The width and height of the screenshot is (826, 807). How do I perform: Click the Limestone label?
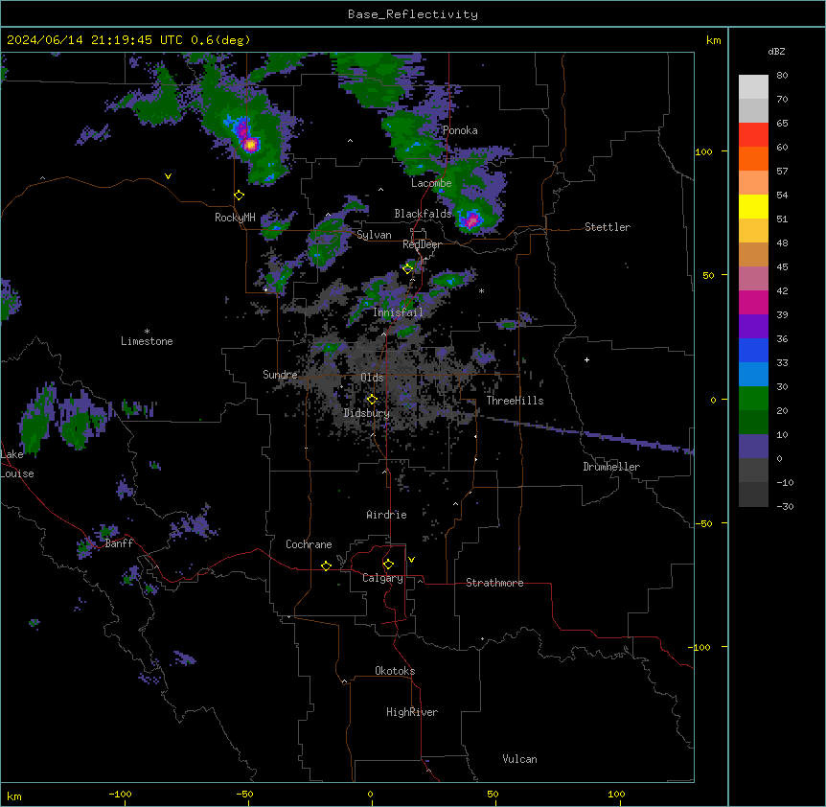[x=147, y=341]
